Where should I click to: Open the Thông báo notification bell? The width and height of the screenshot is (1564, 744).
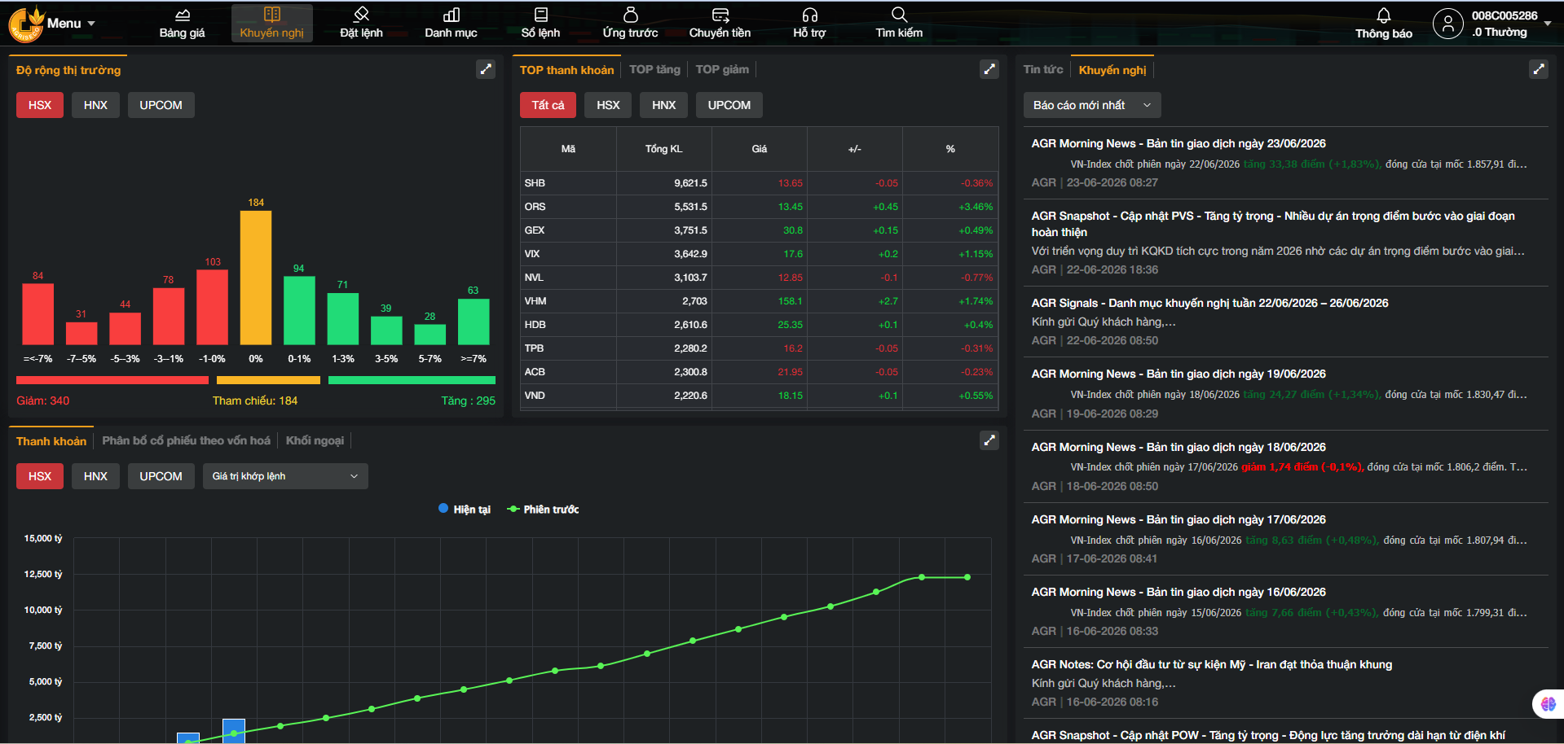1383,15
